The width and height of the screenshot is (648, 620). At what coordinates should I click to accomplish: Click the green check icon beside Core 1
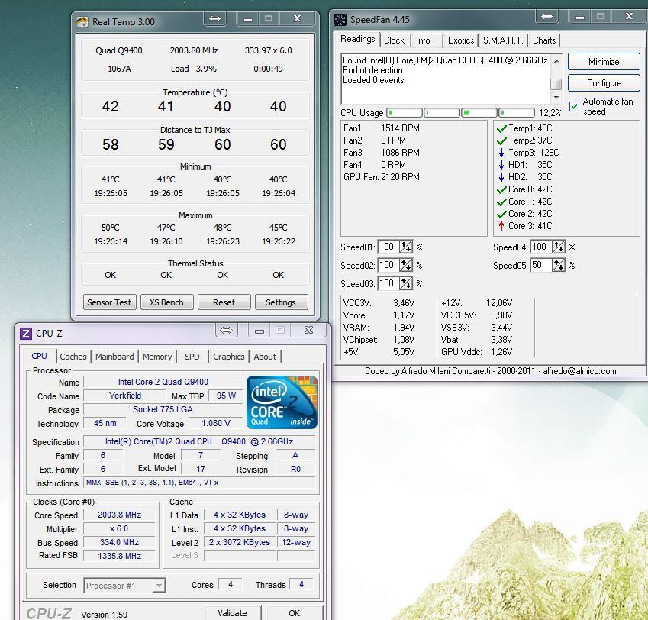click(x=501, y=202)
